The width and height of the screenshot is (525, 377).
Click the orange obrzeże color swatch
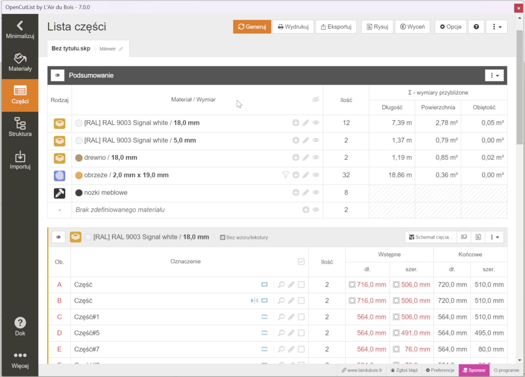coord(79,175)
